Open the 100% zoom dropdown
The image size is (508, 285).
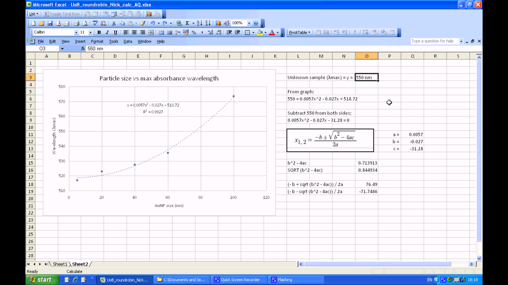coord(249,23)
